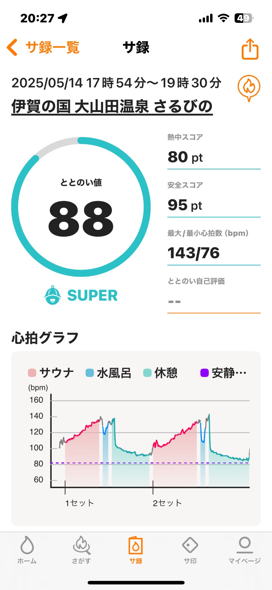272x590 pixels.
Task: Open the さがす search flame tab
Action: pos(81,550)
